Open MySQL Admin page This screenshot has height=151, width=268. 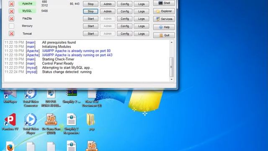coord(108,11)
